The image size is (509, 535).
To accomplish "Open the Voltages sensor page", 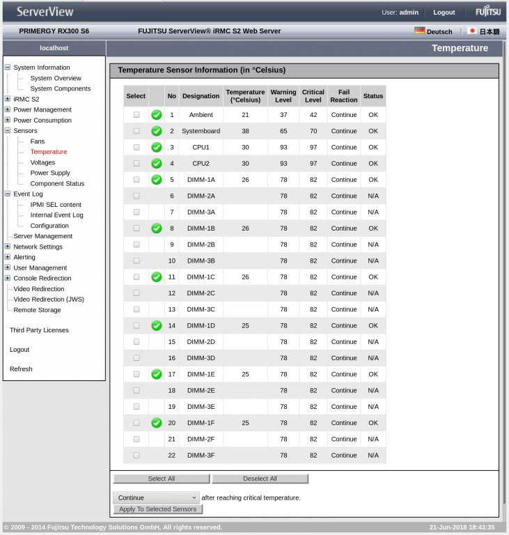I will coord(42,162).
